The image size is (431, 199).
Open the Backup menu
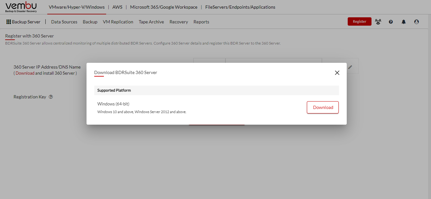(90, 22)
